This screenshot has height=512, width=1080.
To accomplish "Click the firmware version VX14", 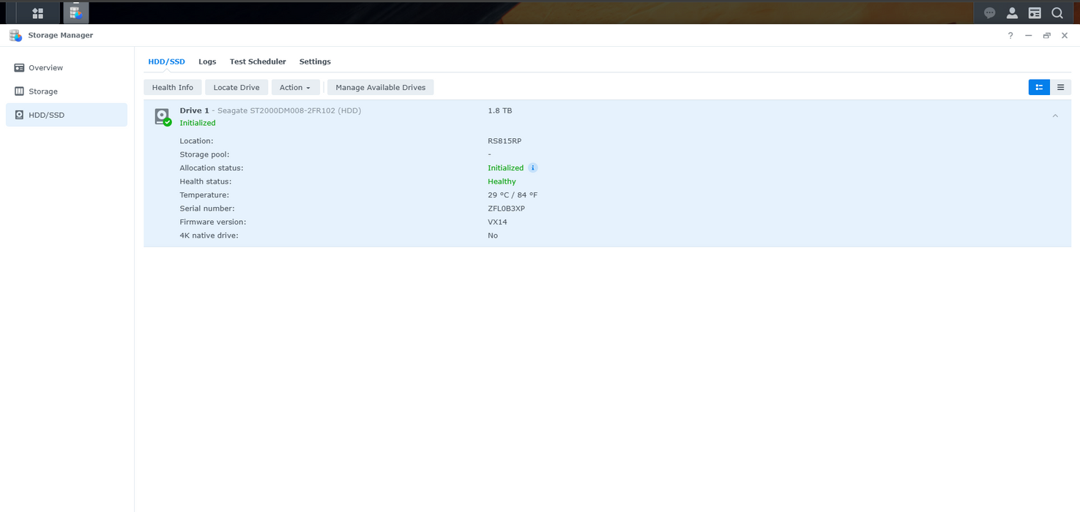I will (x=497, y=222).
